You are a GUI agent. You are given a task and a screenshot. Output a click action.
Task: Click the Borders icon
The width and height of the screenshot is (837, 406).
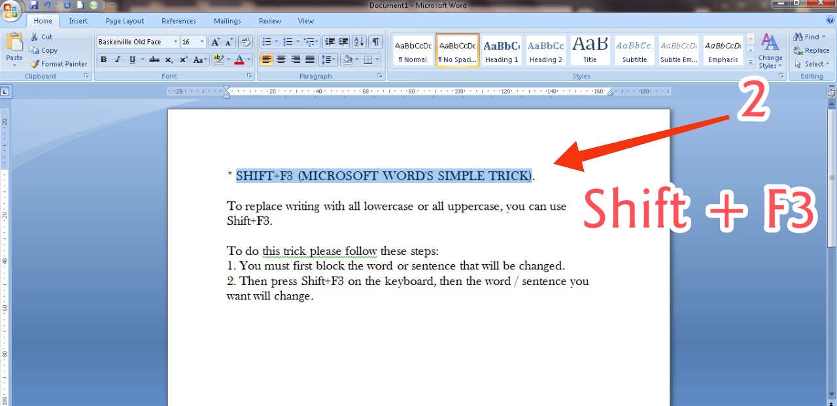pyautogui.click(x=368, y=59)
